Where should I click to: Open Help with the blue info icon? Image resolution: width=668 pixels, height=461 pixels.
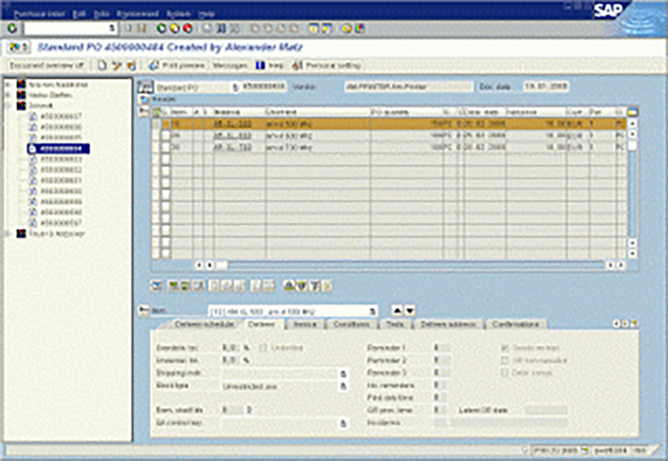pyautogui.click(x=260, y=65)
